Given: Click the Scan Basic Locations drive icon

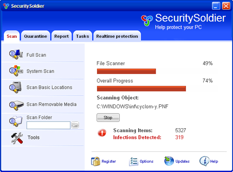Looking at the screenshot, I should pyautogui.click(x=15, y=87).
